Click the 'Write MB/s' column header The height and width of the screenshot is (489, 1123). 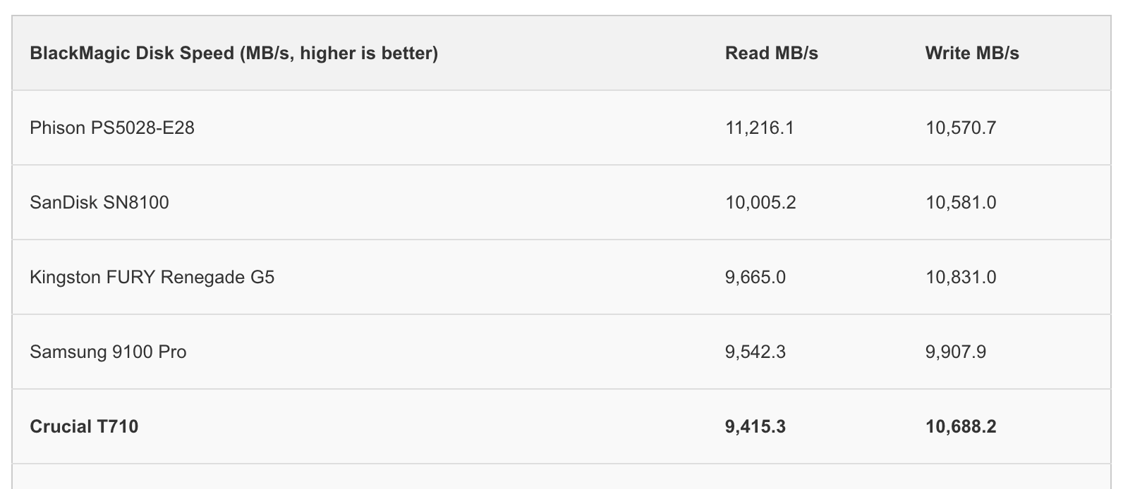coord(971,54)
